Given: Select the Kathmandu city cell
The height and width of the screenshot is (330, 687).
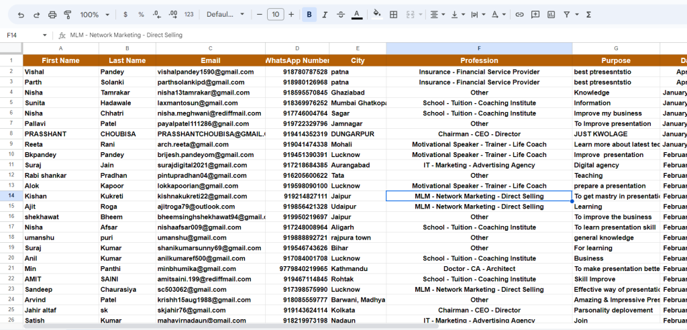Looking at the screenshot, I should point(358,269).
